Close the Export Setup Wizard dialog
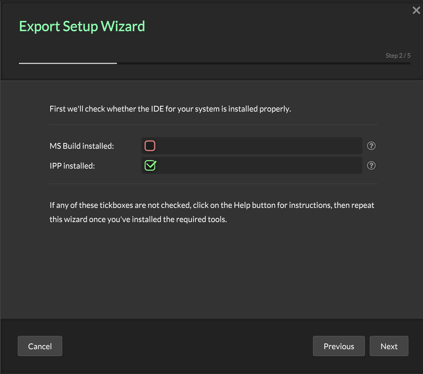The image size is (423, 374). click(x=416, y=11)
